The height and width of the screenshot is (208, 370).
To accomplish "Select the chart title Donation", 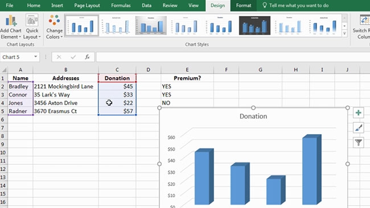I will coord(253,116).
